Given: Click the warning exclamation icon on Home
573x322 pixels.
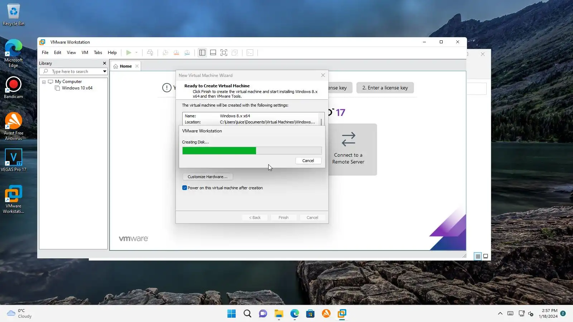Looking at the screenshot, I should pyautogui.click(x=167, y=88).
